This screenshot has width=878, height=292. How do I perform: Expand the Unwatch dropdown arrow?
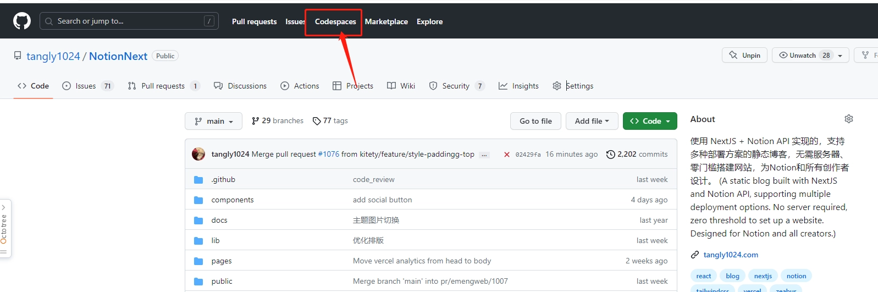tap(840, 56)
